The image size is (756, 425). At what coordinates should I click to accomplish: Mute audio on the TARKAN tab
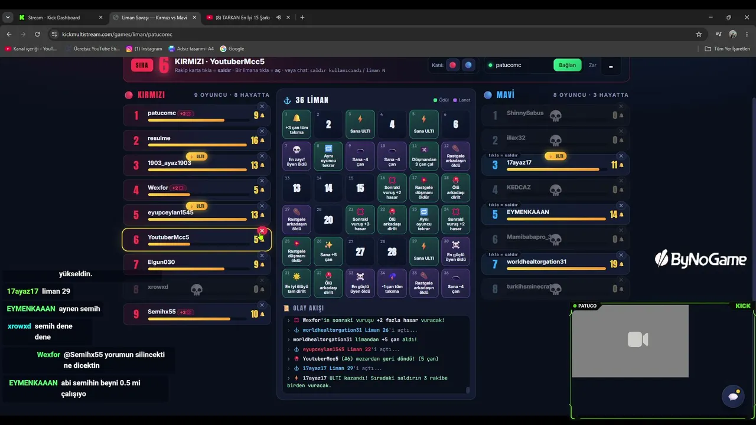tap(279, 18)
